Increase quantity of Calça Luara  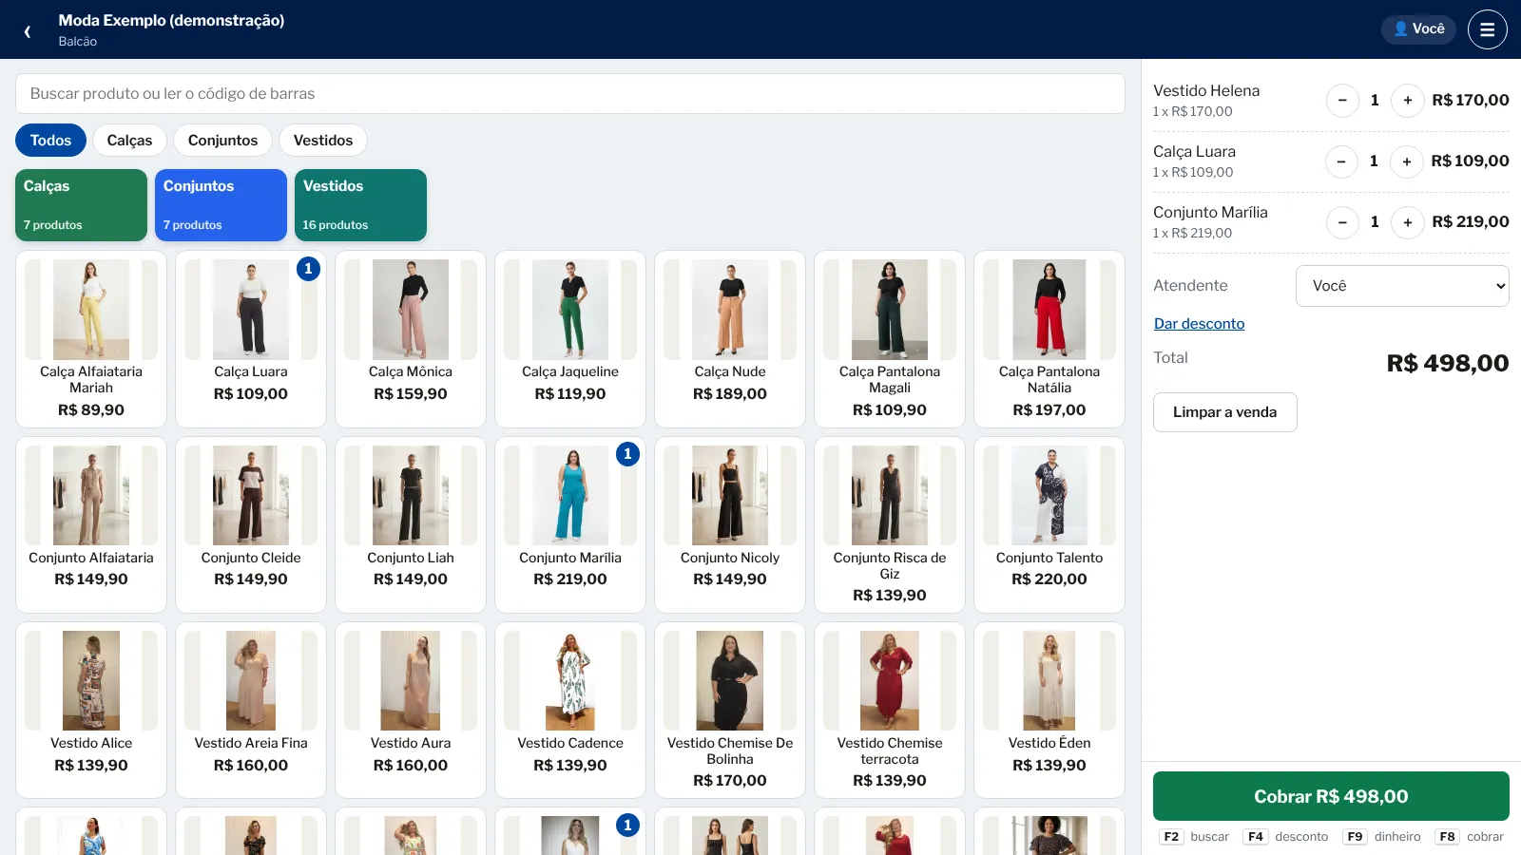pos(1406,161)
